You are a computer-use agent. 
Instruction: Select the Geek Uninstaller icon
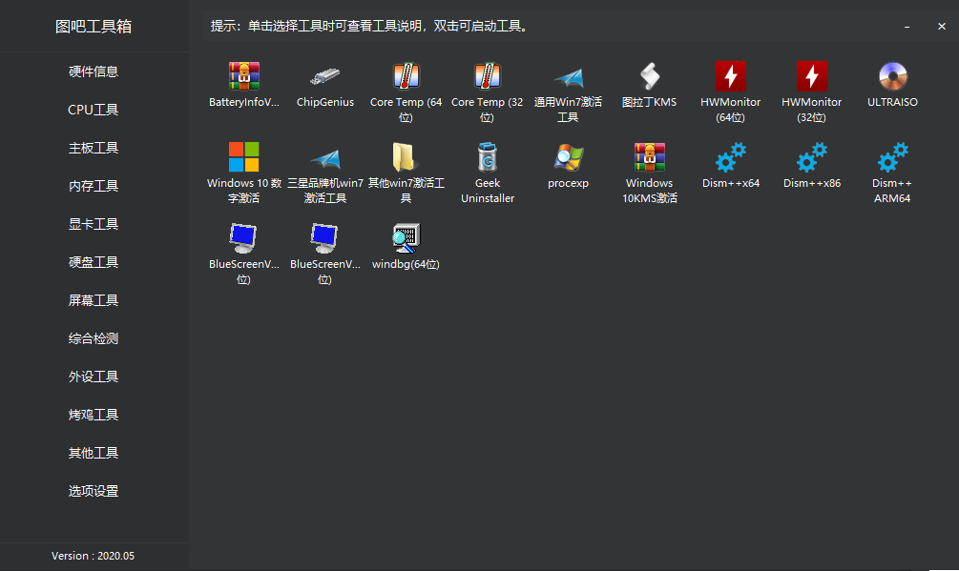[x=488, y=157]
